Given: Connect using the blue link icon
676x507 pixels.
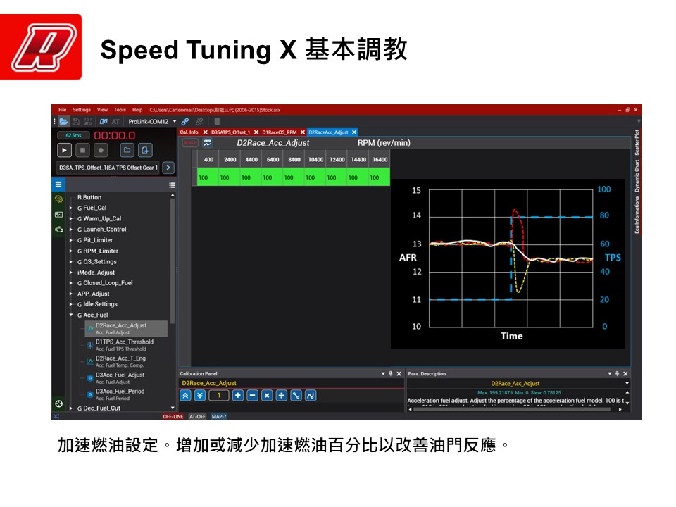Looking at the screenshot, I should click(x=185, y=122).
